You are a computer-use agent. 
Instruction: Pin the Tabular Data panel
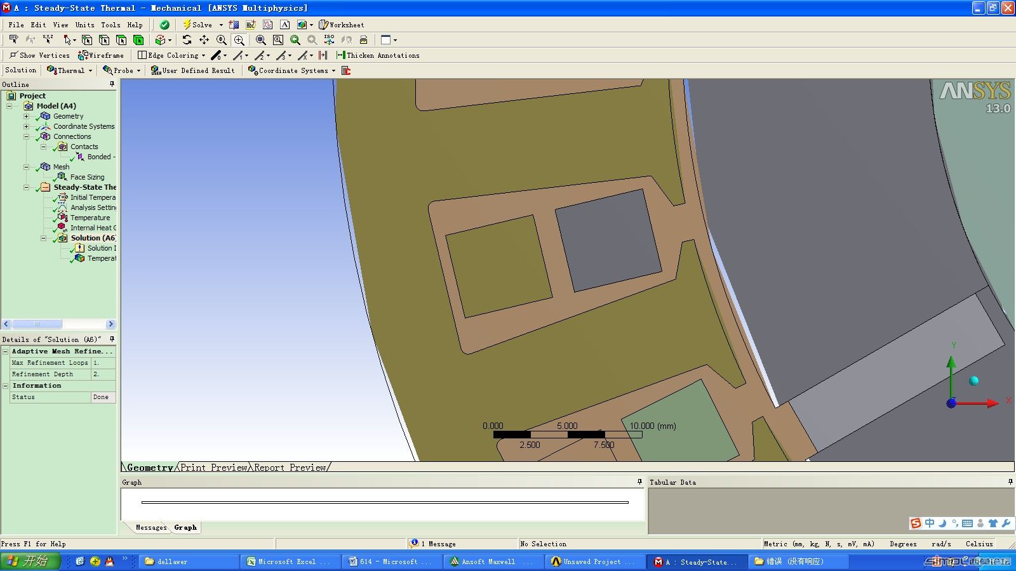pyautogui.click(x=1010, y=482)
